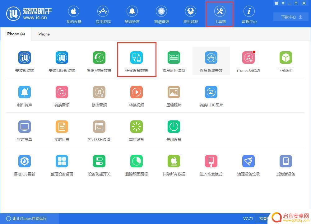Open 制作铃声 ringtone maker
This screenshot has height=224, width=311.
click(x=24, y=96)
